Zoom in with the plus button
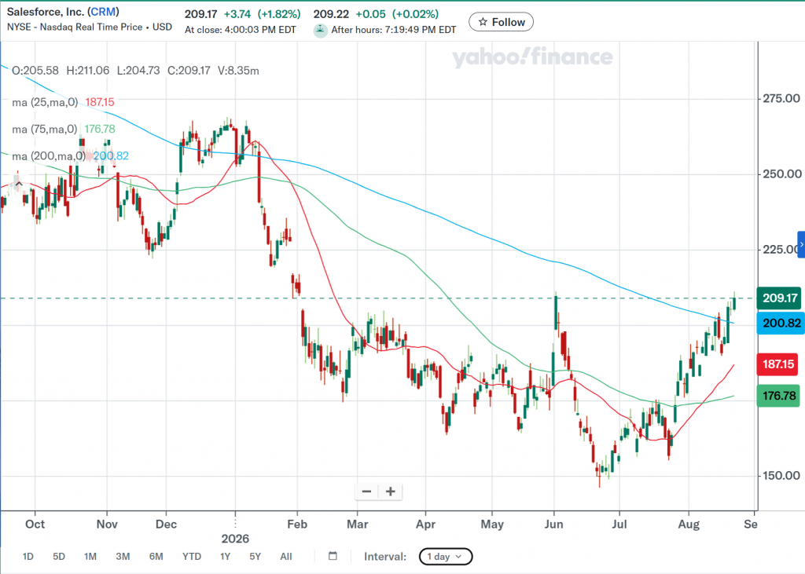Image resolution: width=805 pixels, height=574 pixels. [x=390, y=492]
